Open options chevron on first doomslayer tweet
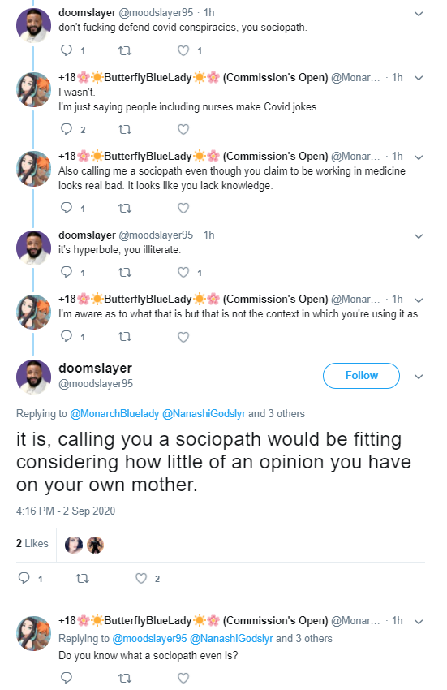The height and width of the screenshot is (690, 447). pyautogui.click(x=419, y=14)
